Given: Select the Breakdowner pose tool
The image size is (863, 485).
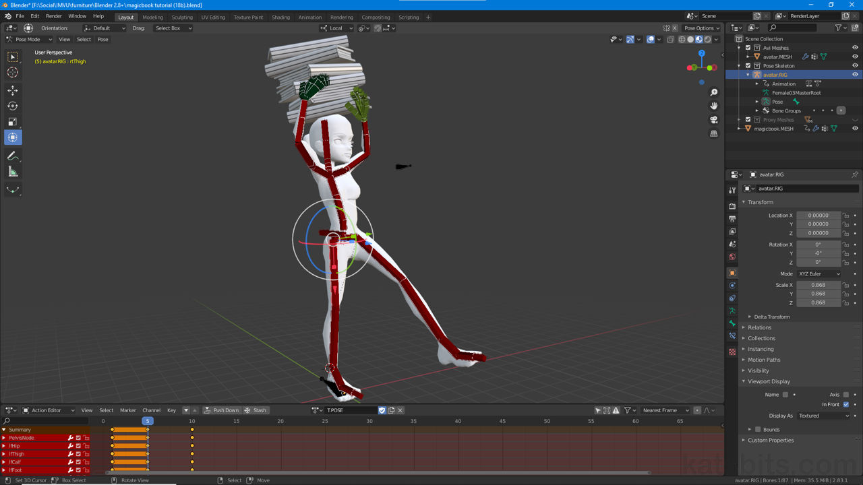Looking at the screenshot, I should pyautogui.click(x=13, y=190).
